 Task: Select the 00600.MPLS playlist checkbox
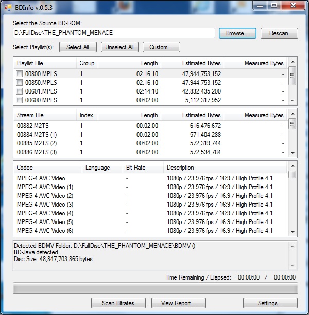click(x=20, y=100)
